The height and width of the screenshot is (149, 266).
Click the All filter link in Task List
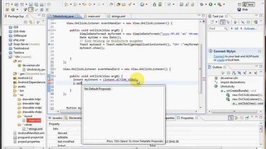coord(236,29)
